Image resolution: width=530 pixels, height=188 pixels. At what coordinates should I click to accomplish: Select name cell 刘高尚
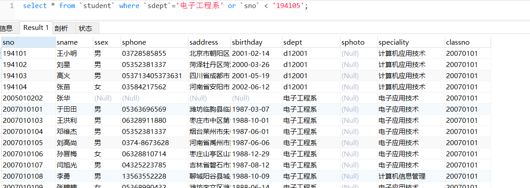[74, 143]
